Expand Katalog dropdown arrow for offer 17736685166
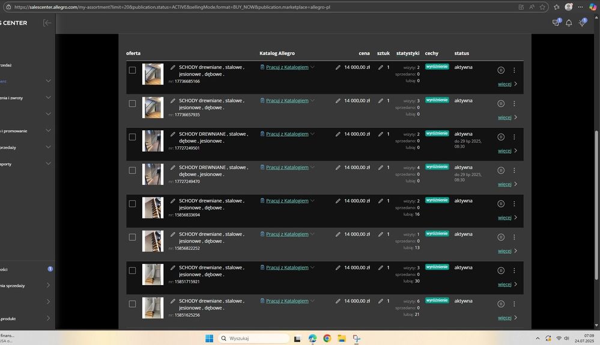Screen dimensions: 600x345 coord(313,67)
